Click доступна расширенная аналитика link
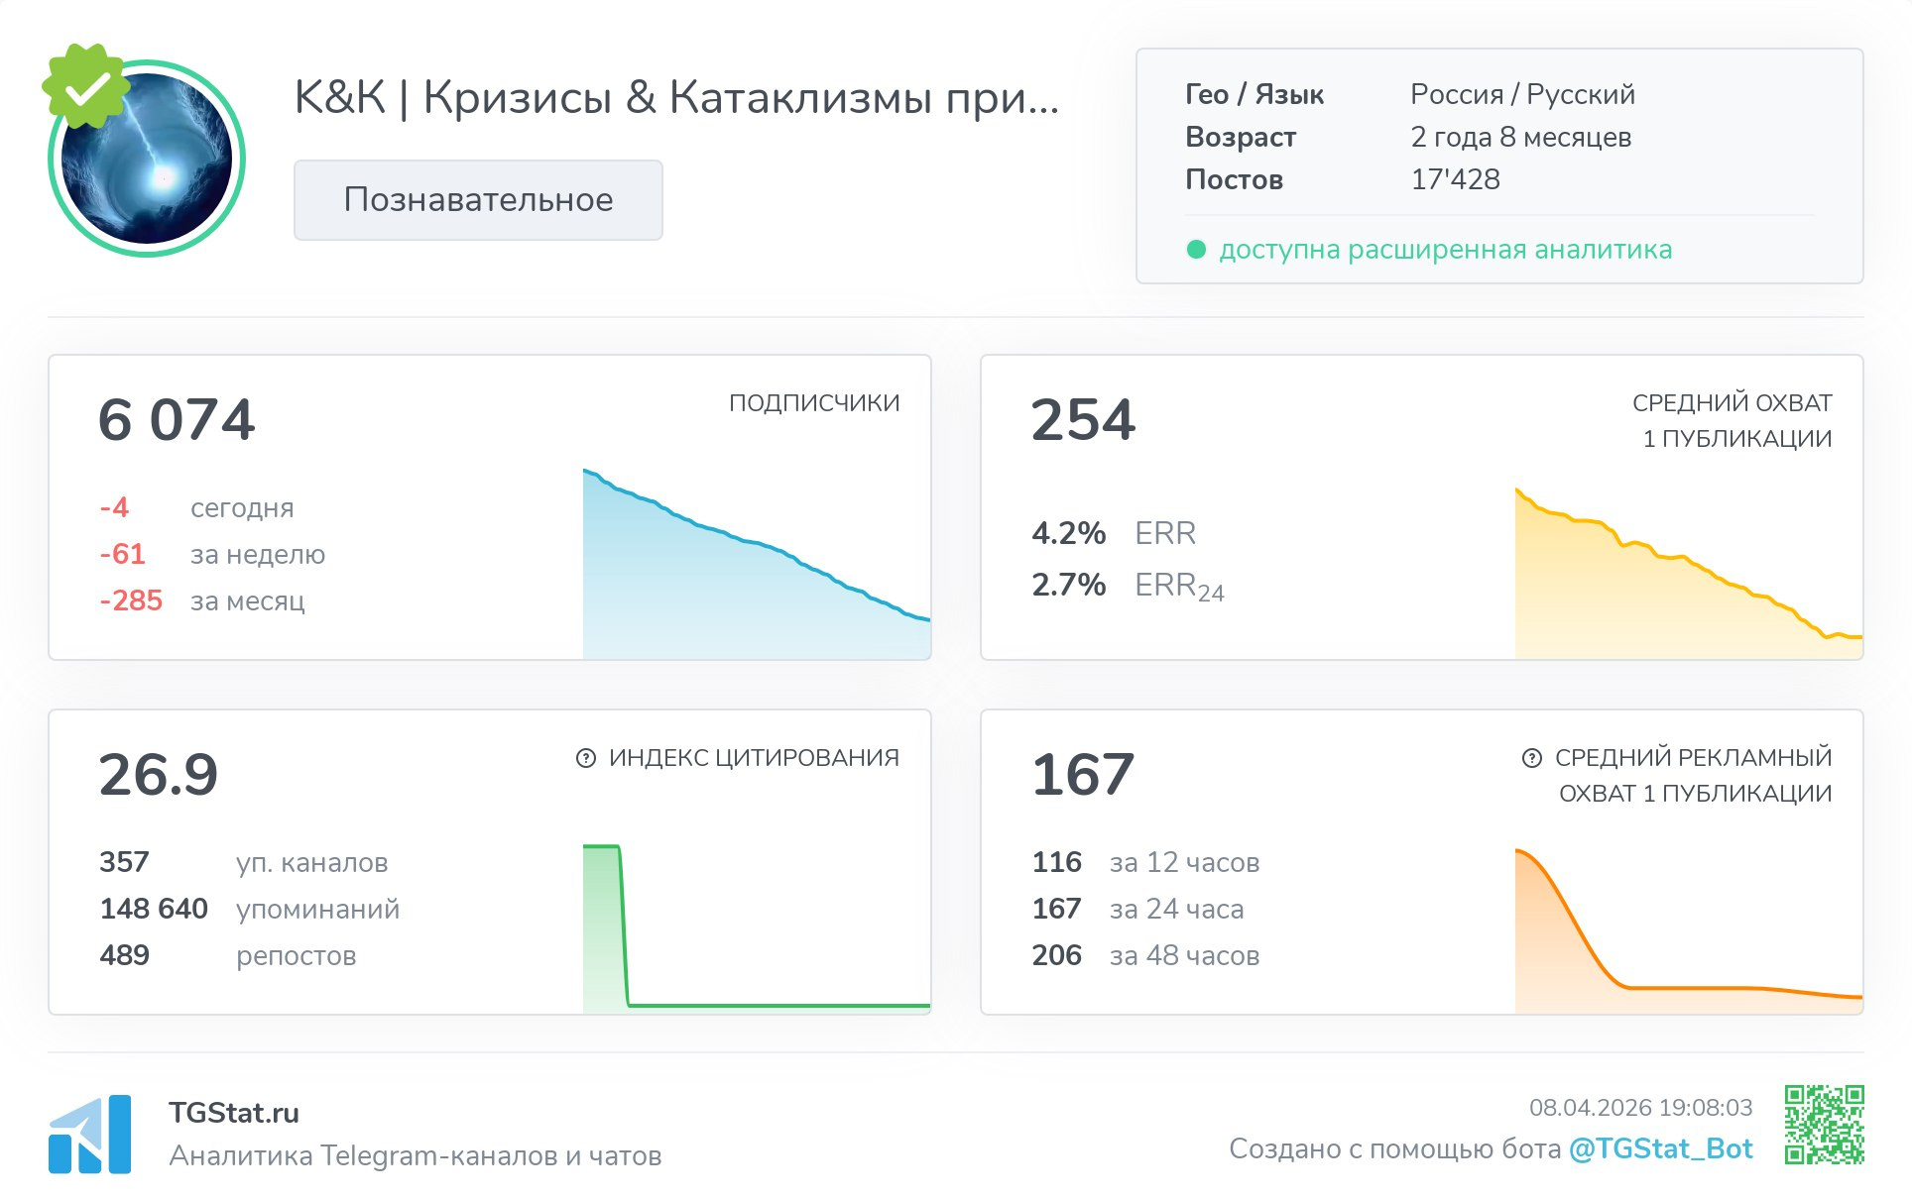 point(1445,250)
